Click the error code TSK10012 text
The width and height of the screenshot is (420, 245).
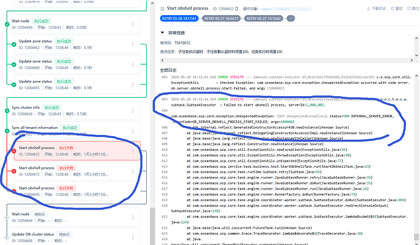183,43
